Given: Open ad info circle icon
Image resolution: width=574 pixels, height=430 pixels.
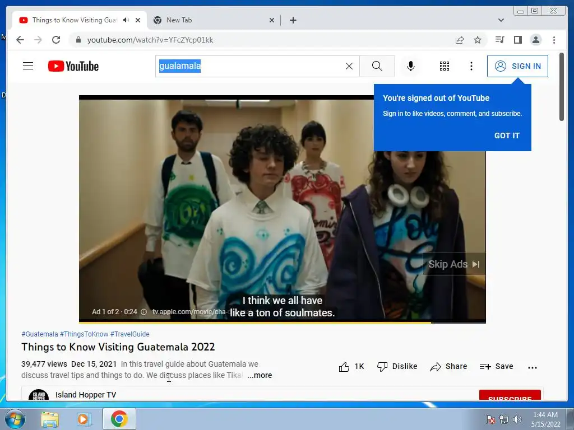Looking at the screenshot, I should [x=144, y=312].
